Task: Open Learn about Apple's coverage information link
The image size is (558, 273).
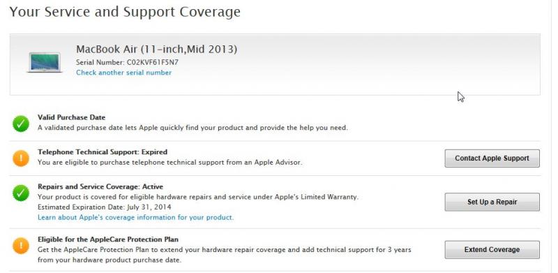Action: coord(135,217)
